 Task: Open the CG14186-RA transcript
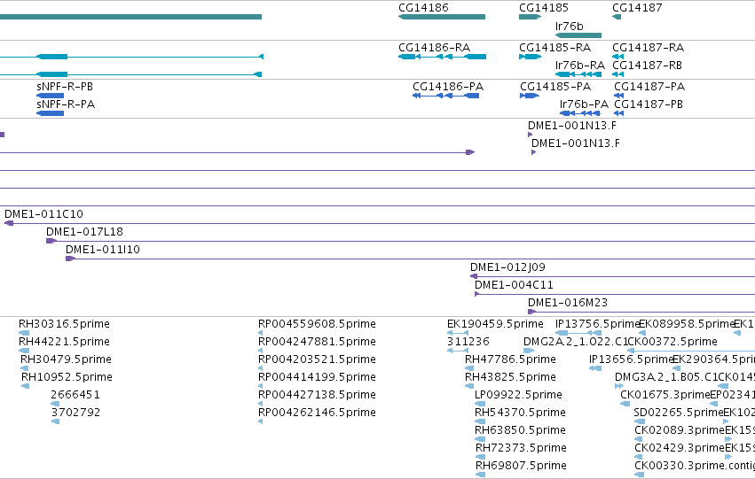pyautogui.click(x=435, y=48)
